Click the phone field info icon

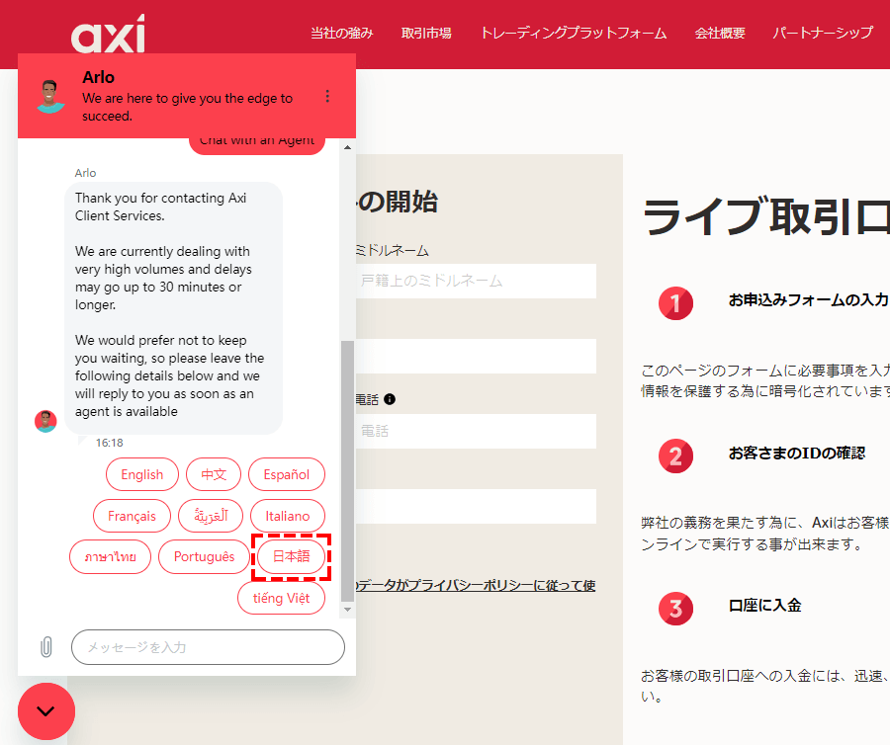point(390,399)
